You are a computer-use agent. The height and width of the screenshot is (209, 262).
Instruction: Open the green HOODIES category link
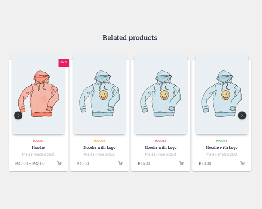pyautogui.click(x=222, y=141)
